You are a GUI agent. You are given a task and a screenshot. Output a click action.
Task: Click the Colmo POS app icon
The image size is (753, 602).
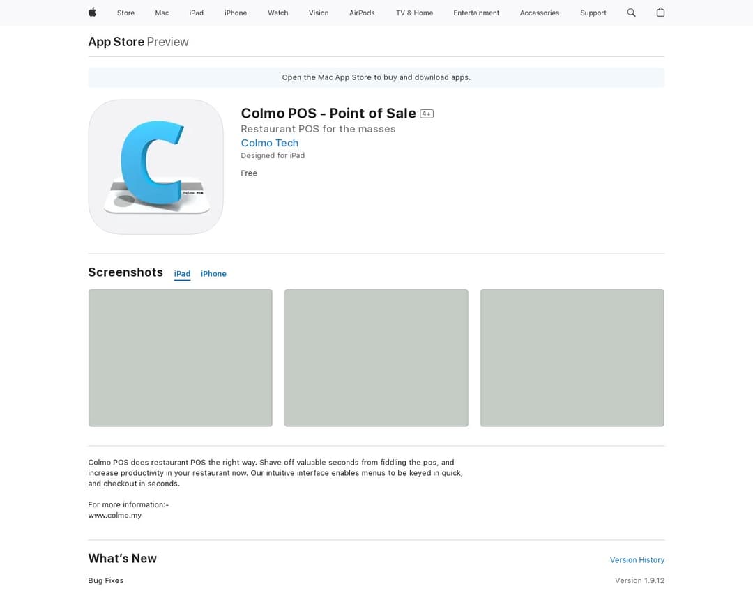(155, 167)
